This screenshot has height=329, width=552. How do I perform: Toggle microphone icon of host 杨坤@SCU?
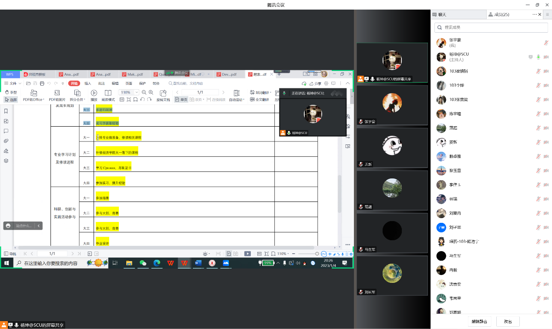pos(539,57)
